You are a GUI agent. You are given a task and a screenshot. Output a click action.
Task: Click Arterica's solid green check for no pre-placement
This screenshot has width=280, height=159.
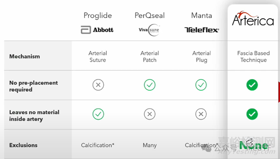click(252, 85)
